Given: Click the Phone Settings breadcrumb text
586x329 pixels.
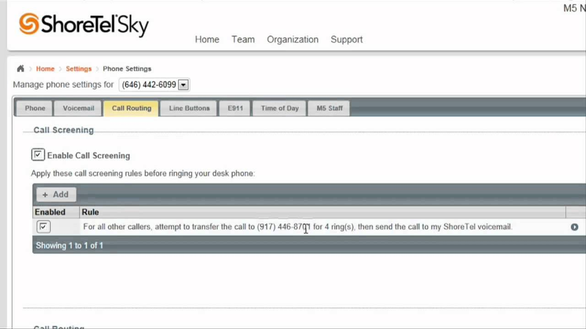Looking at the screenshot, I should (x=127, y=69).
